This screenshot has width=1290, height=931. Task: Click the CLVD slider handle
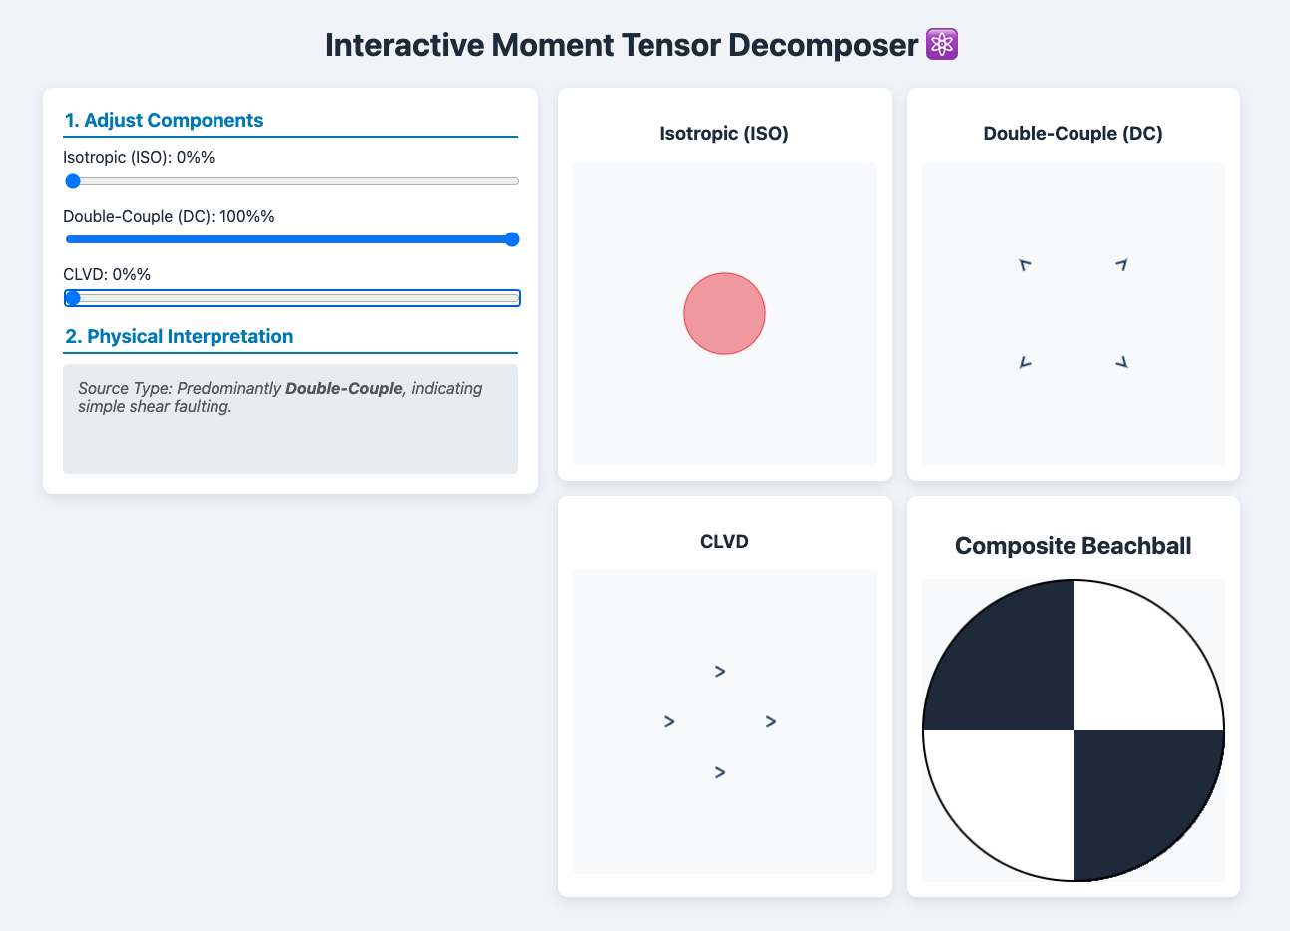(x=73, y=298)
